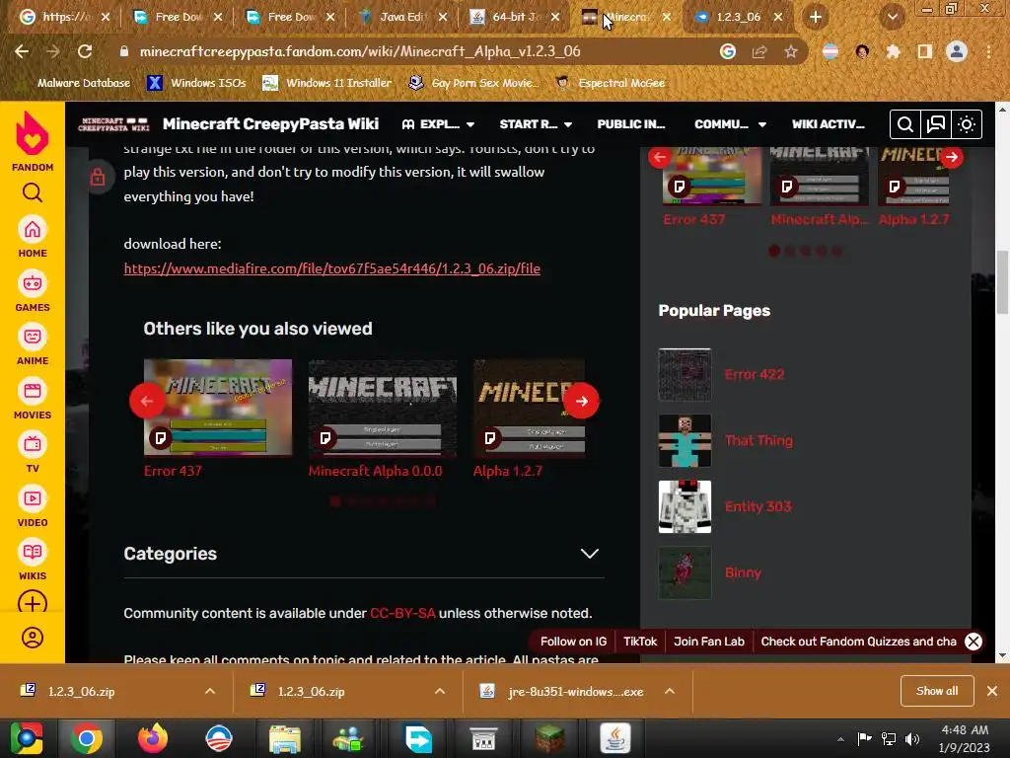Expand the Categories section chevron
1010x758 pixels.
pos(590,554)
